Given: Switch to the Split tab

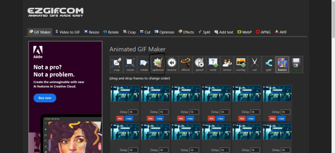Looking at the screenshot, I should point(204,32).
